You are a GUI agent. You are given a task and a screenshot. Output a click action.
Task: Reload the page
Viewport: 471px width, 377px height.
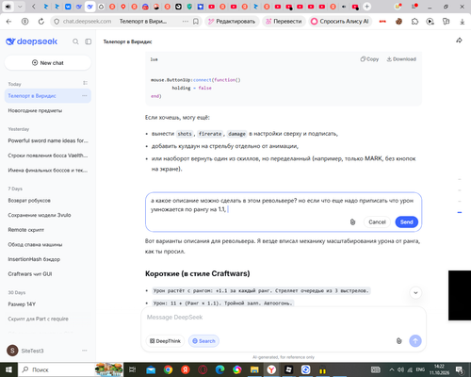coord(41,22)
